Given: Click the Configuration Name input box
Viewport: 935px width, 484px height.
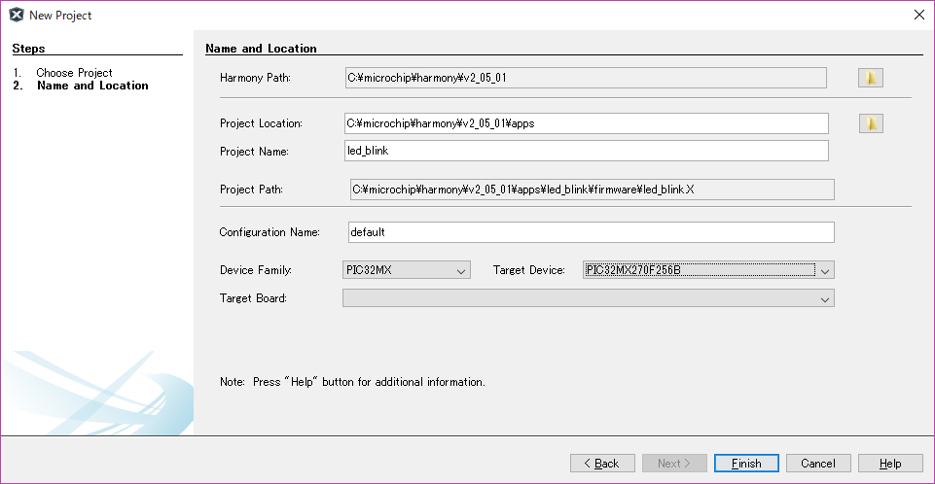Looking at the screenshot, I should [591, 232].
